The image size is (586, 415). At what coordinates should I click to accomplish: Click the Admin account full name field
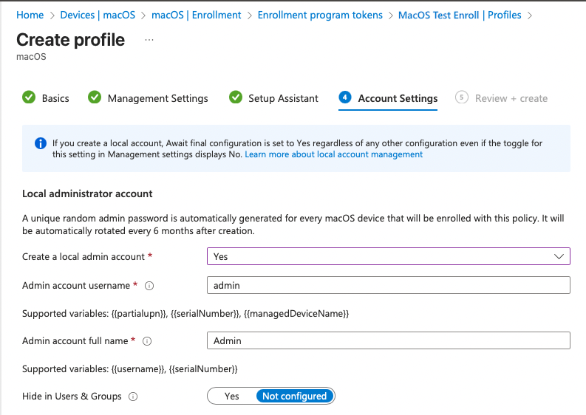click(388, 340)
